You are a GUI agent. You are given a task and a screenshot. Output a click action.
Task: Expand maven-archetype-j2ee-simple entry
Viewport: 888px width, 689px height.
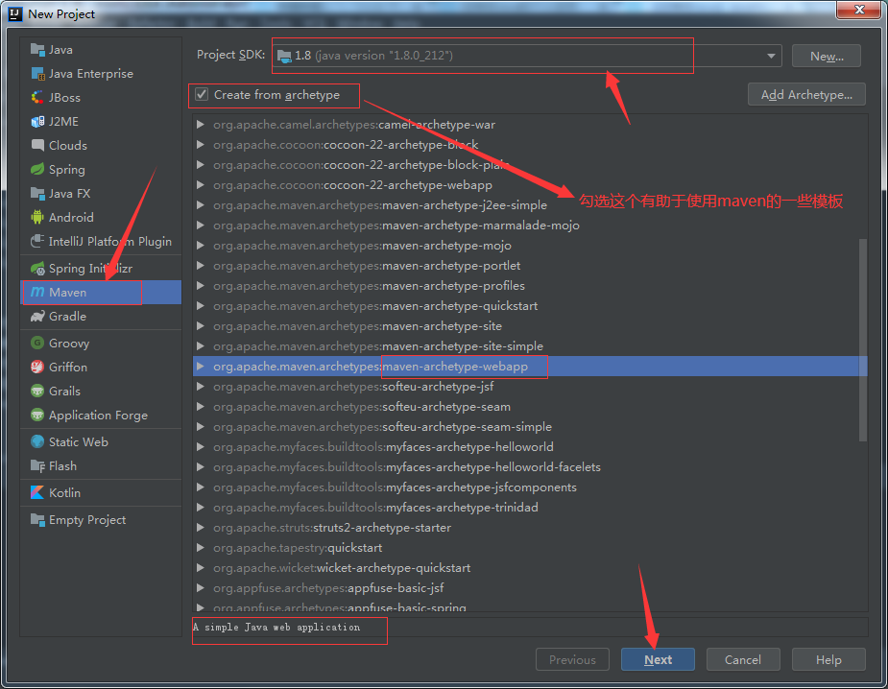click(200, 205)
